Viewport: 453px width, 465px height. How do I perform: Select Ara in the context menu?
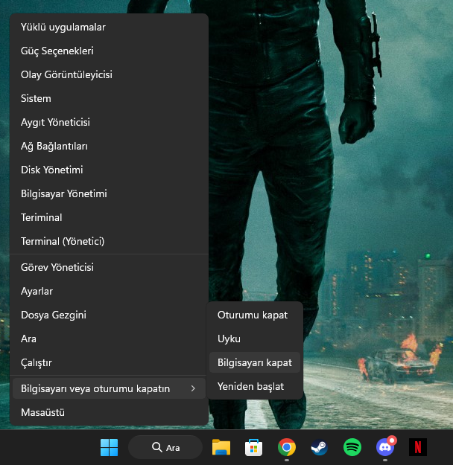[109, 339]
